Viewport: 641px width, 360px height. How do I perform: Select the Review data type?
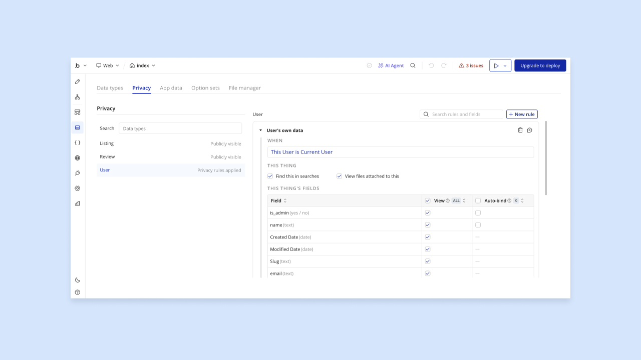point(171,157)
